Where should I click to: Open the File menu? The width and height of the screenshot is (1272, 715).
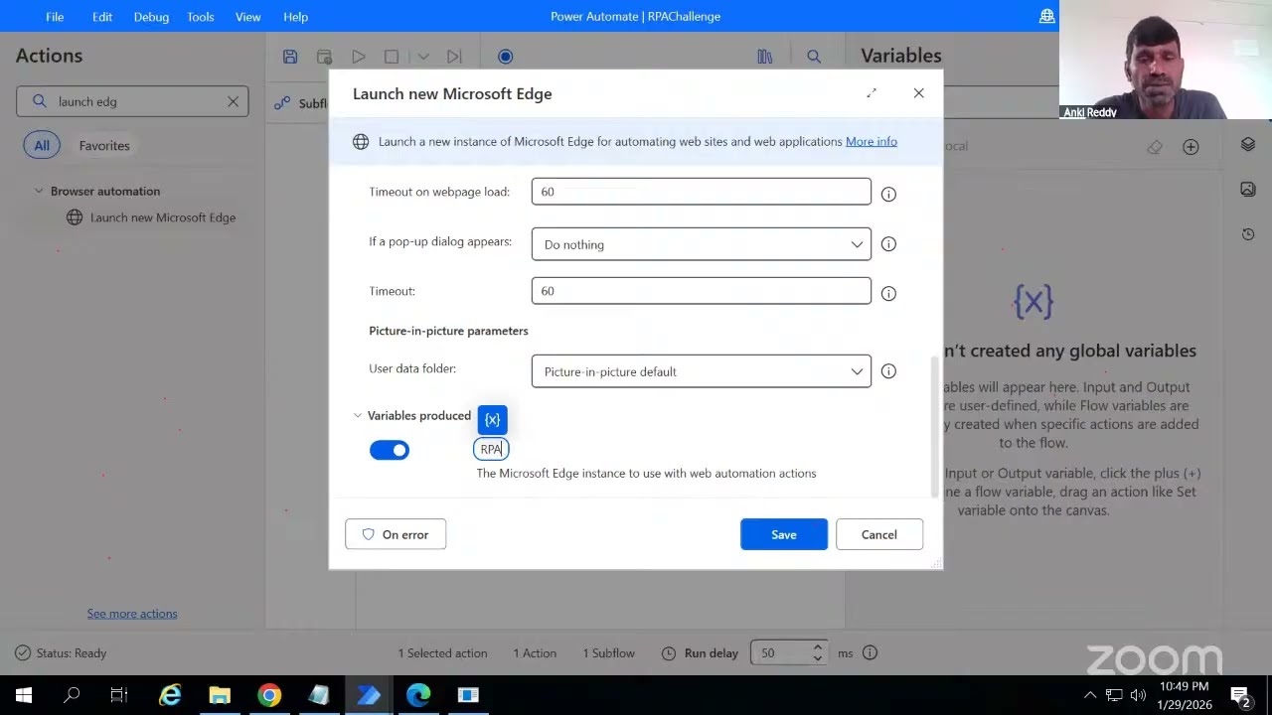tap(55, 16)
